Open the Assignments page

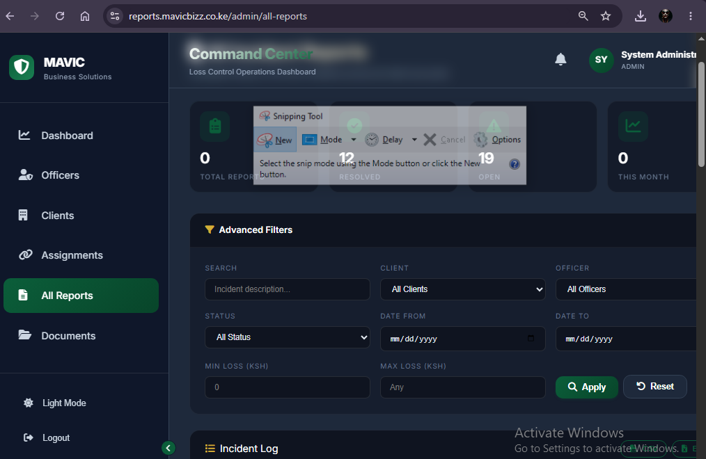pyautogui.click(x=81, y=255)
